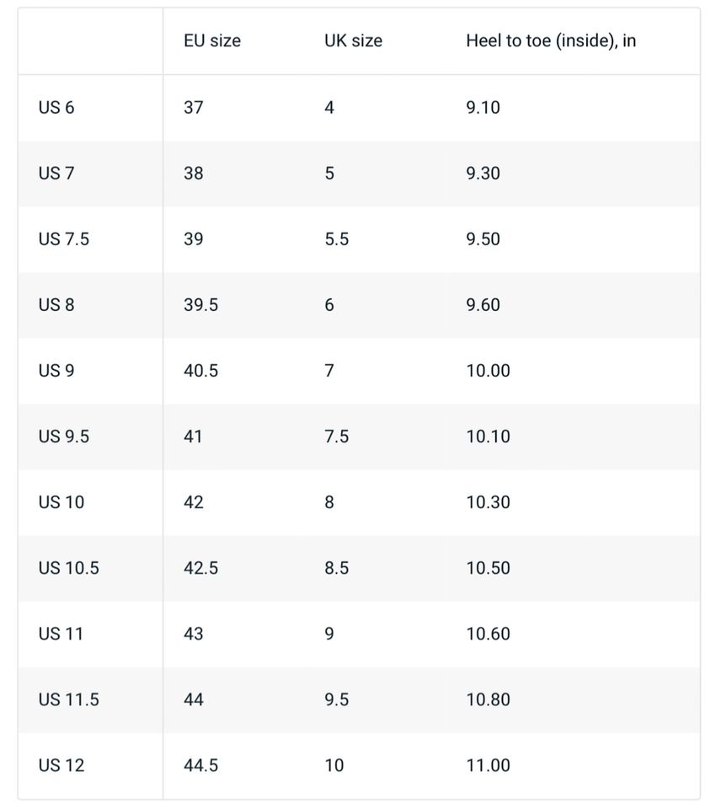This screenshot has width=721, height=809.
Task: Select the US 9.5 row label
Action: coord(63,437)
